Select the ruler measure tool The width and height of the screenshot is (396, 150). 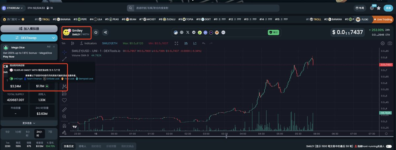coord(64,109)
